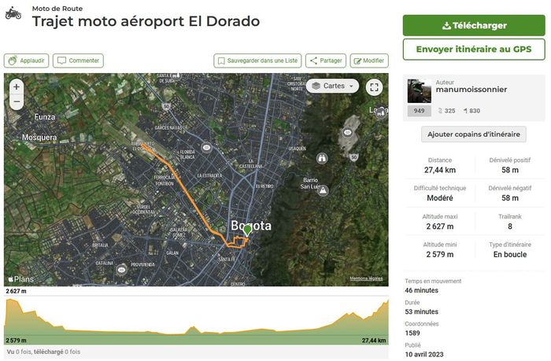Click the Applaudir clapping button
Image resolution: width=551 pixels, height=361 pixels.
(x=27, y=61)
